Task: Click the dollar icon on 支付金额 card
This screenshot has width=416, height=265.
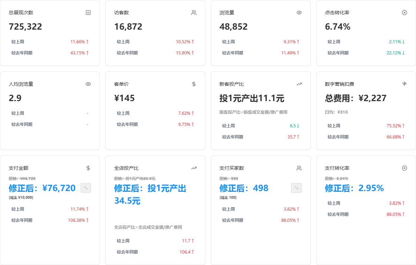Action: pos(88,168)
